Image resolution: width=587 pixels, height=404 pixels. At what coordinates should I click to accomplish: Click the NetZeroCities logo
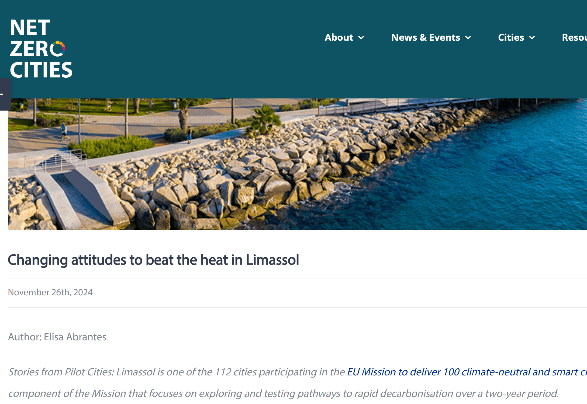click(x=40, y=49)
